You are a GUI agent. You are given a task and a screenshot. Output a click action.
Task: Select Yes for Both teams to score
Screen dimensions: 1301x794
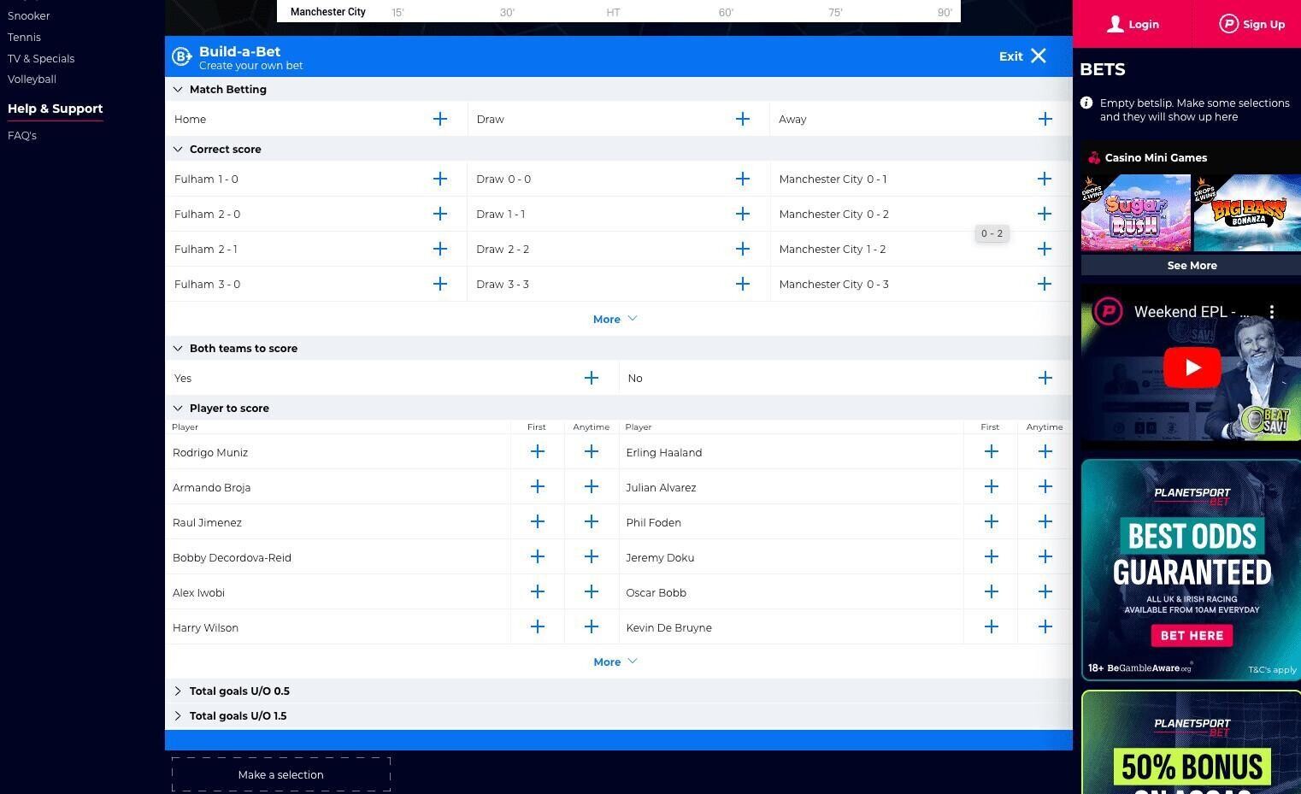coord(591,379)
